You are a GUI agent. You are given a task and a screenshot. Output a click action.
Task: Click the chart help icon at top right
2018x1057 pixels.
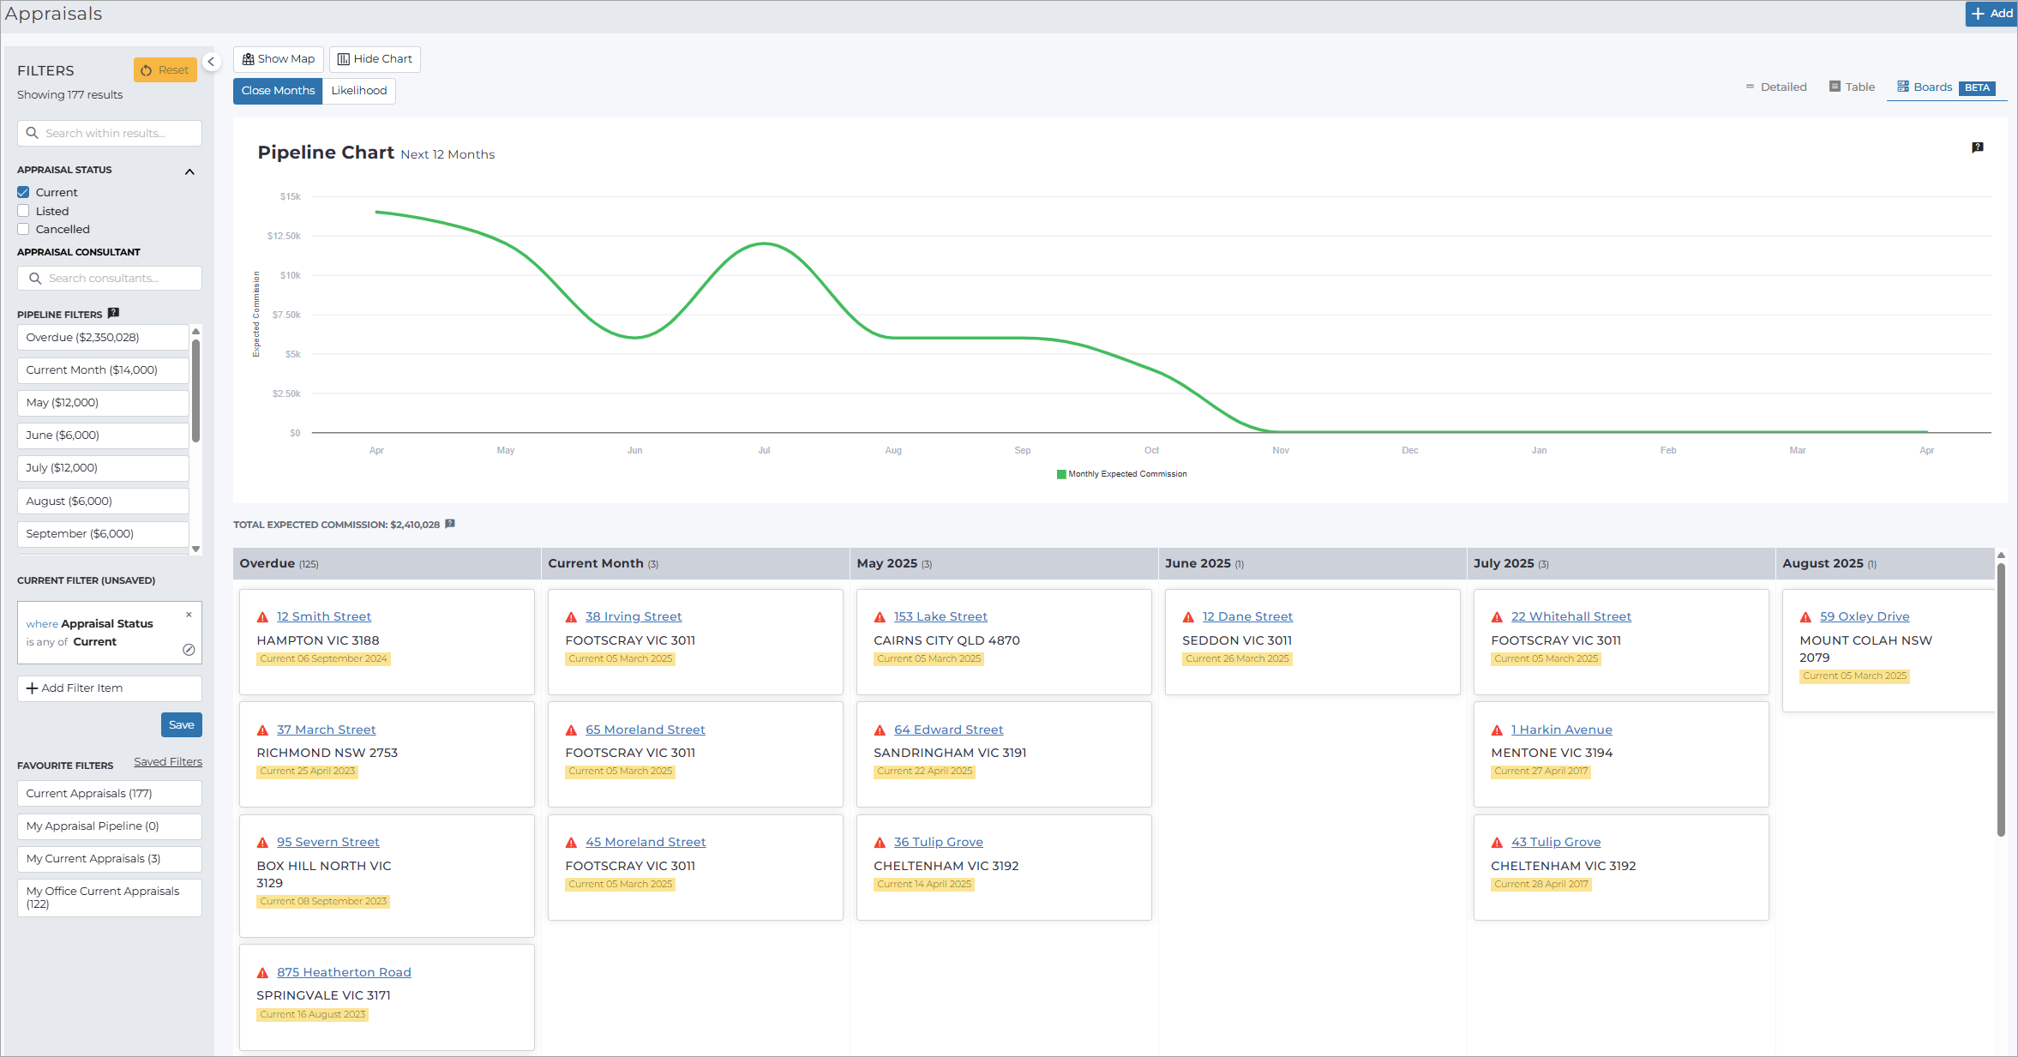coord(1977,147)
